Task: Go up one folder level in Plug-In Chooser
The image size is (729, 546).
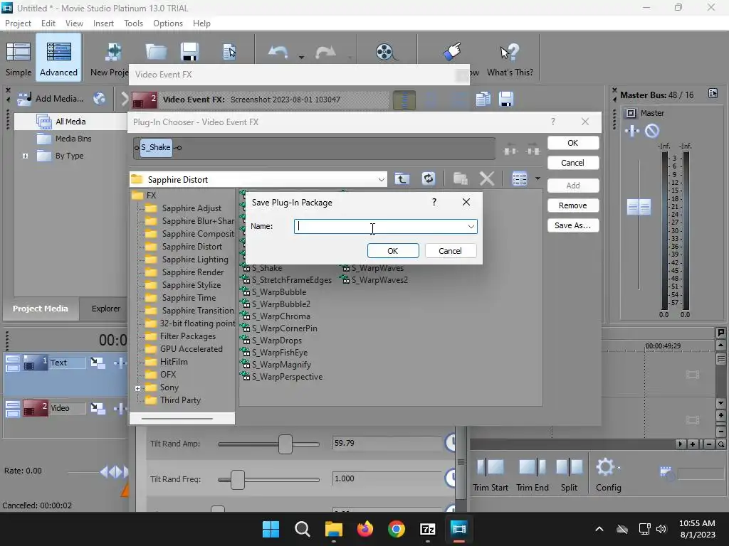Action: pyautogui.click(x=402, y=178)
